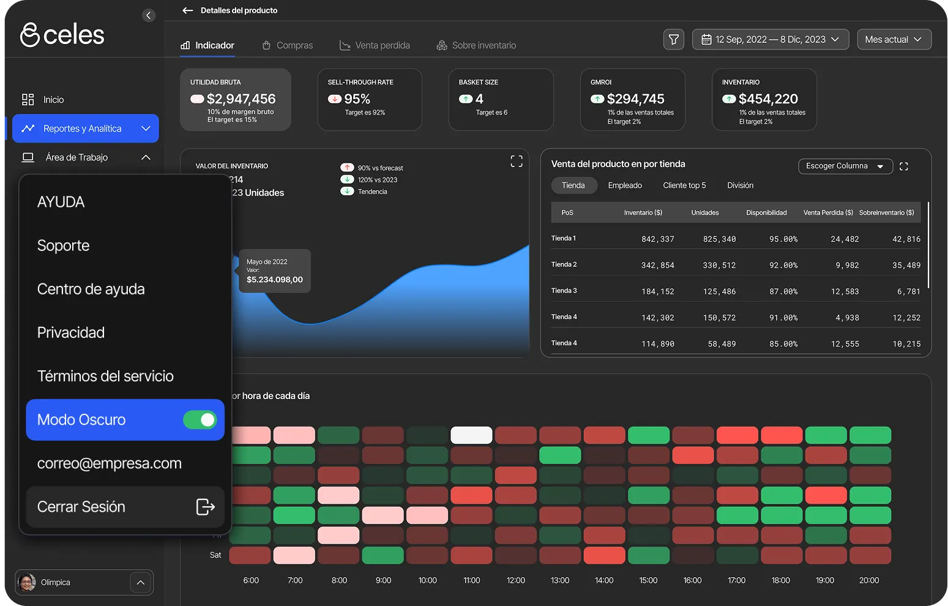Viewport: 948px width, 606px height.
Task: Collapse the sidebar with the chevron button
Action: coord(149,15)
